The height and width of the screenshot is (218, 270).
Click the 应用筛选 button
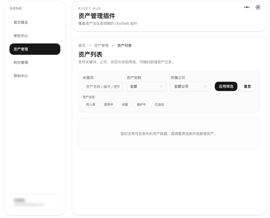pos(226,86)
